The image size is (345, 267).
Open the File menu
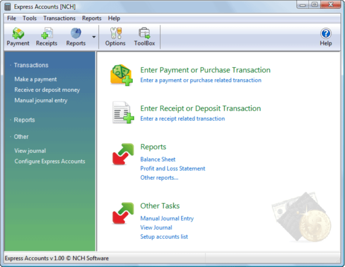[11, 18]
